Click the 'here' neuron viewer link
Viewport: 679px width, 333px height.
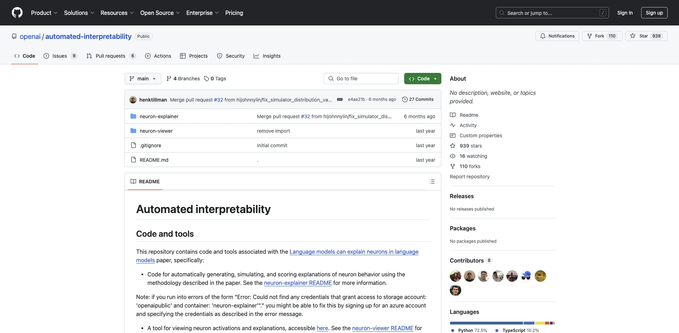[x=322, y=328]
